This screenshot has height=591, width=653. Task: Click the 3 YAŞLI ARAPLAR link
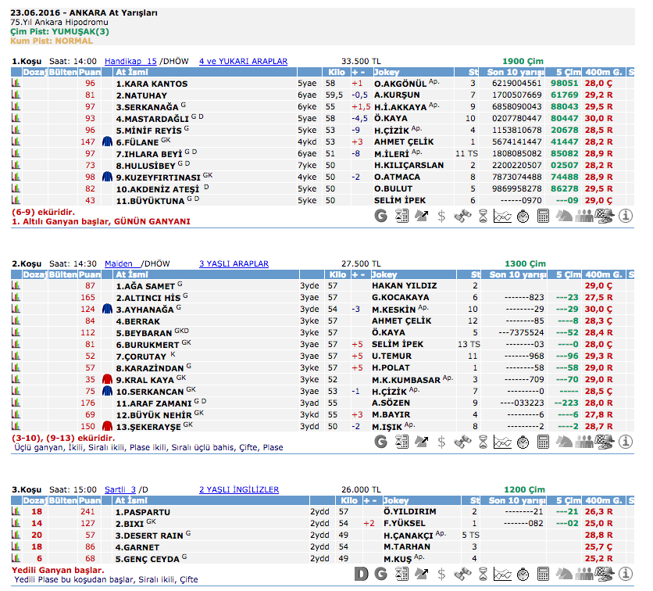point(234,264)
